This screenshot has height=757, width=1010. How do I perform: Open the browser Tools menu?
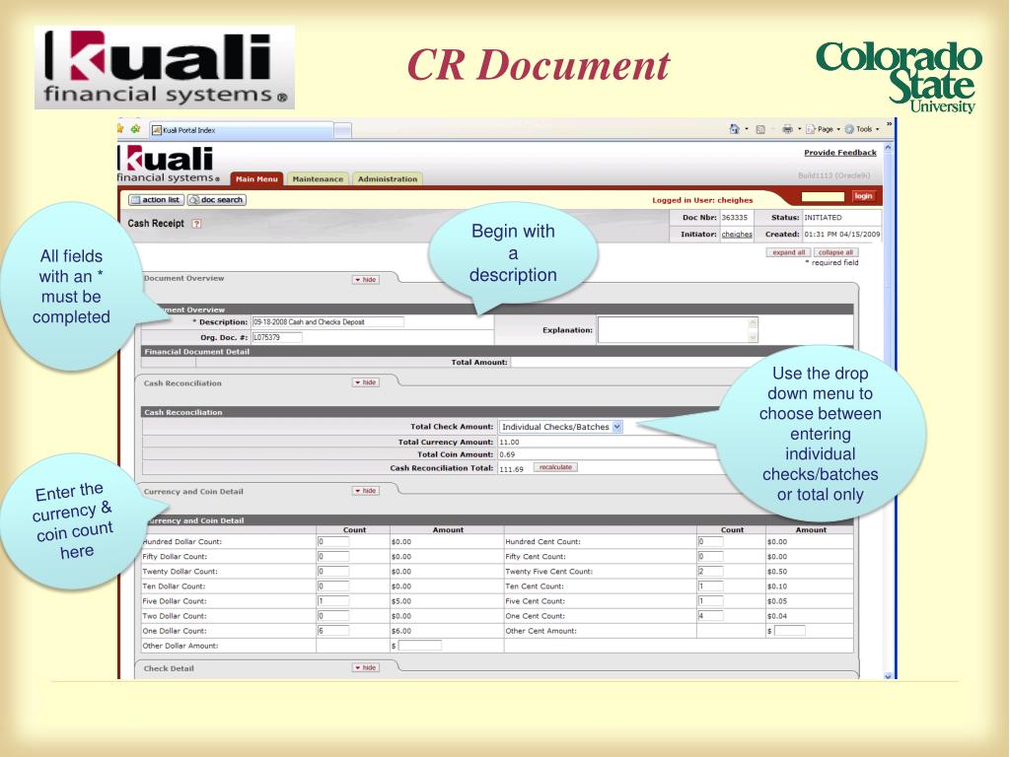pyautogui.click(x=860, y=129)
